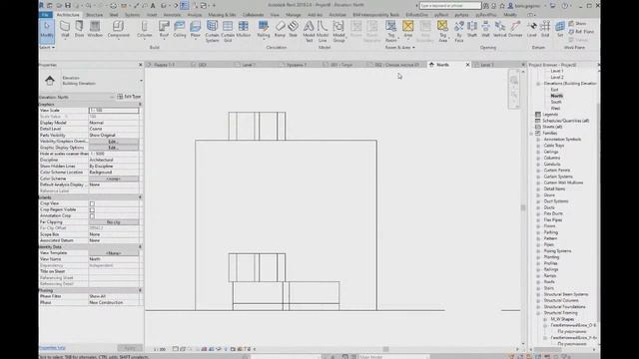The image size is (639, 359).
Task: Expand the Annotation Symbols family node
Action: click(x=538, y=140)
